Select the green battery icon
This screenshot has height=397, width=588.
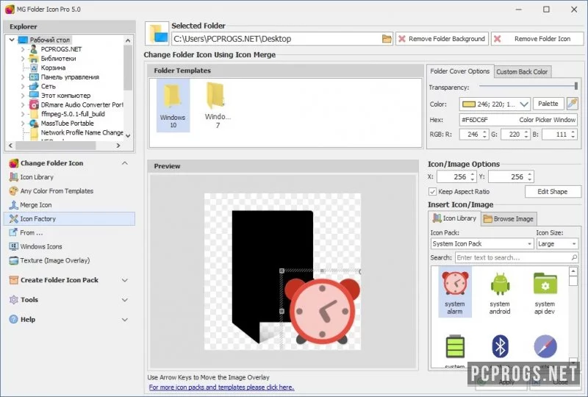(x=455, y=347)
